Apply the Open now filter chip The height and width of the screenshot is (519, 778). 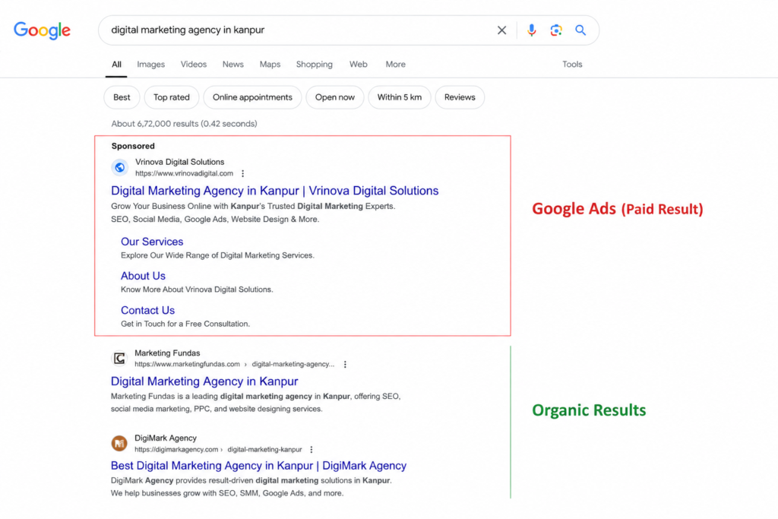click(x=335, y=97)
